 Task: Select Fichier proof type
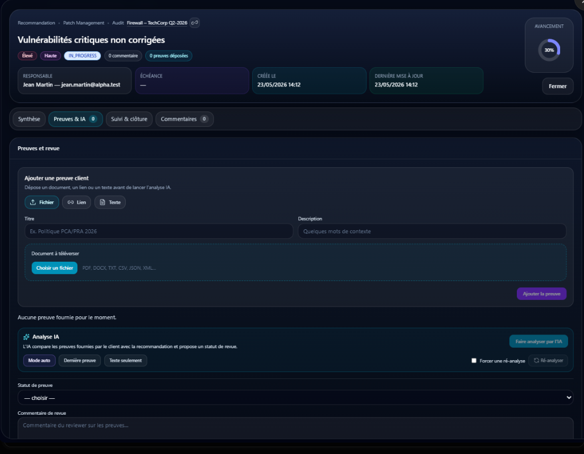point(42,202)
